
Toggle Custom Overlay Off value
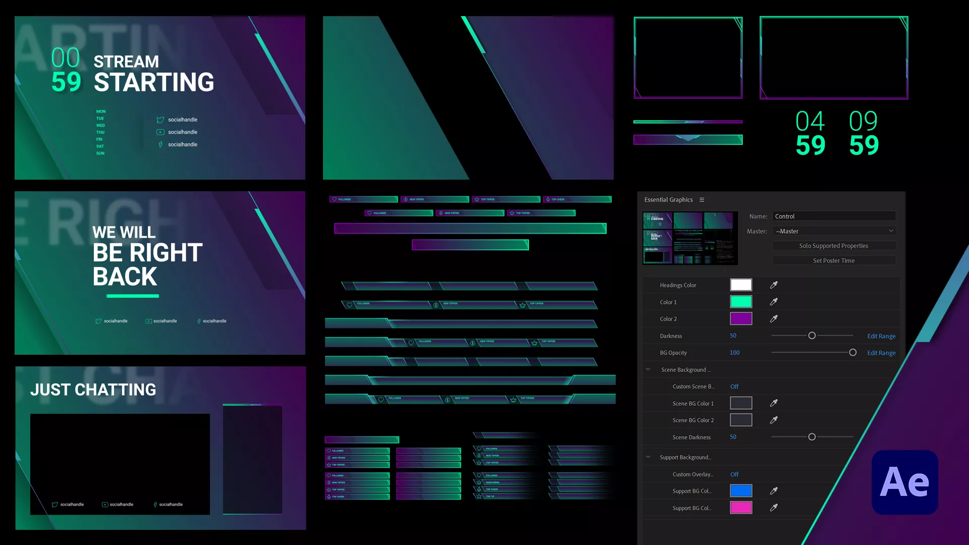tap(734, 474)
